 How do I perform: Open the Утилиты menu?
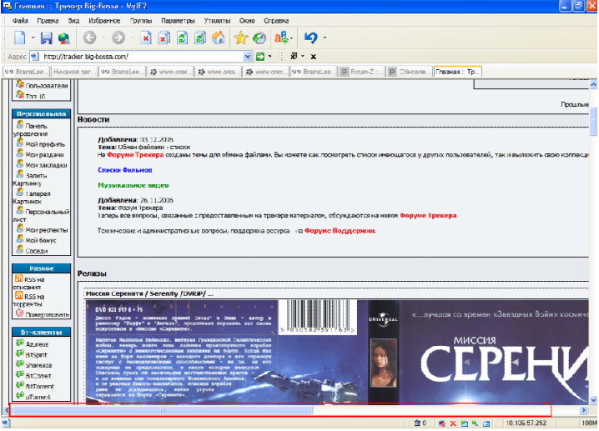[x=217, y=21]
